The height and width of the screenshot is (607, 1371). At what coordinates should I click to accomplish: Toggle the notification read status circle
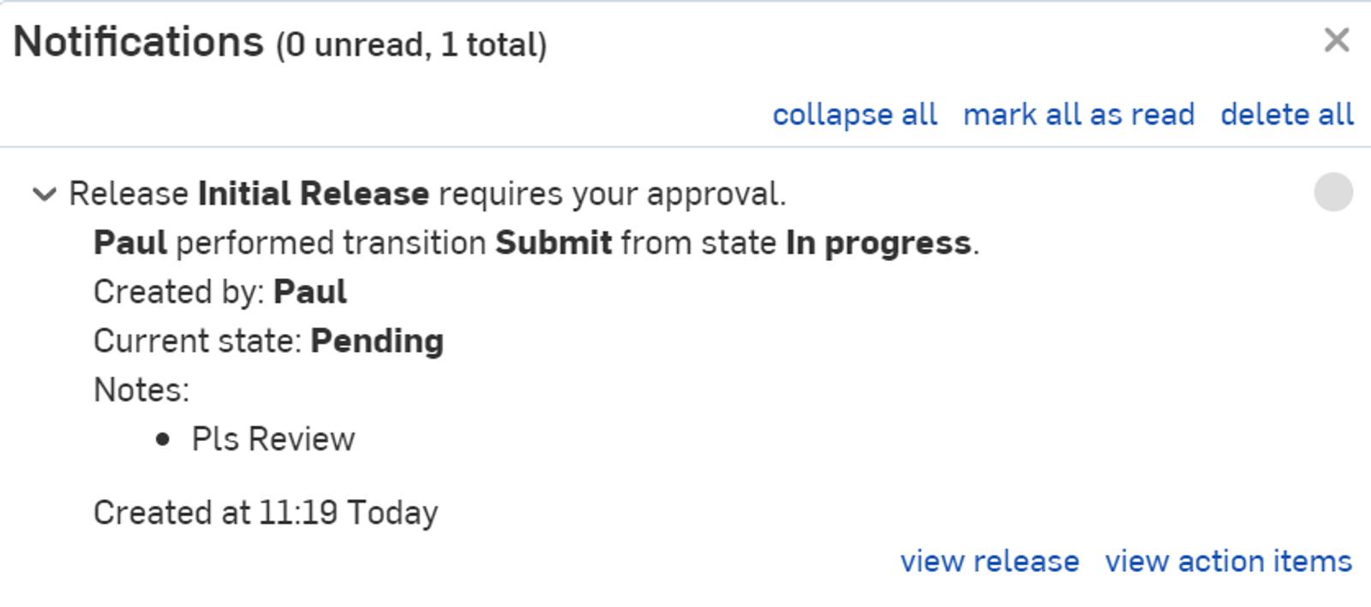pos(1332,192)
